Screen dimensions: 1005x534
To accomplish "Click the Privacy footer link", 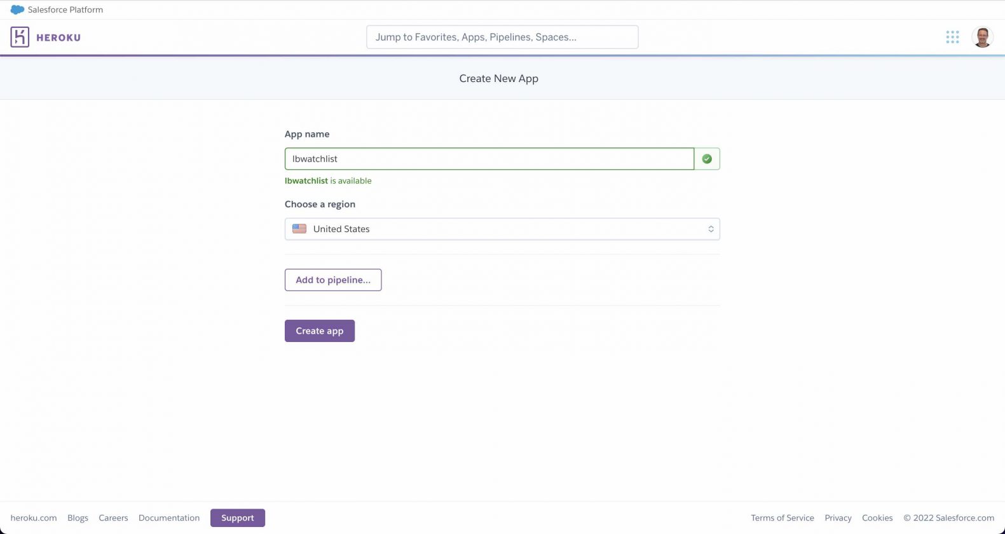I will coord(838,518).
